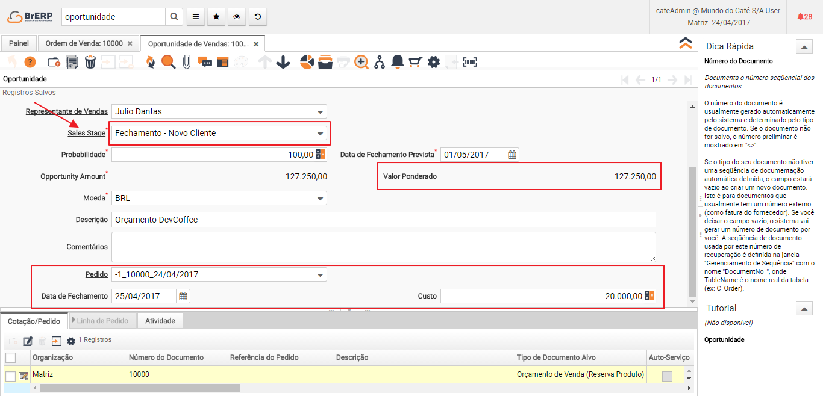Screen dimensions: 823x396
Task: Open the Representante de Vendas dropdown
Action: pyautogui.click(x=320, y=111)
